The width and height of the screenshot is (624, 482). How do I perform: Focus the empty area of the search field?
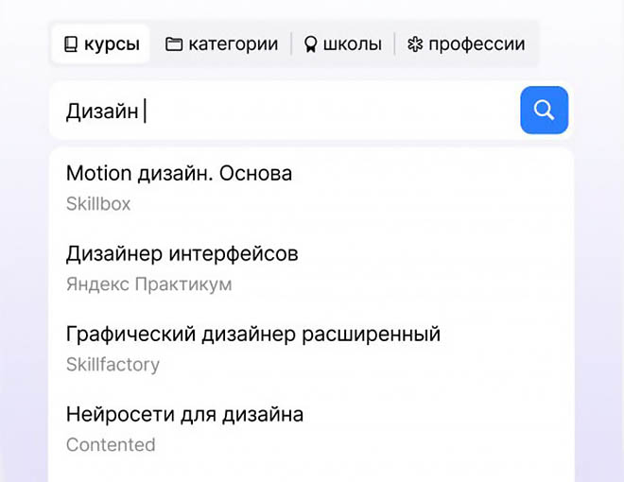pos(331,112)
